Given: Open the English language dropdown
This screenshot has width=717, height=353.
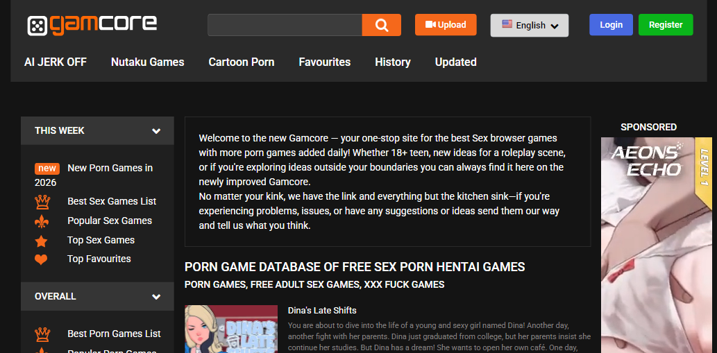Looking at the screenshot, I should (530, 25).
